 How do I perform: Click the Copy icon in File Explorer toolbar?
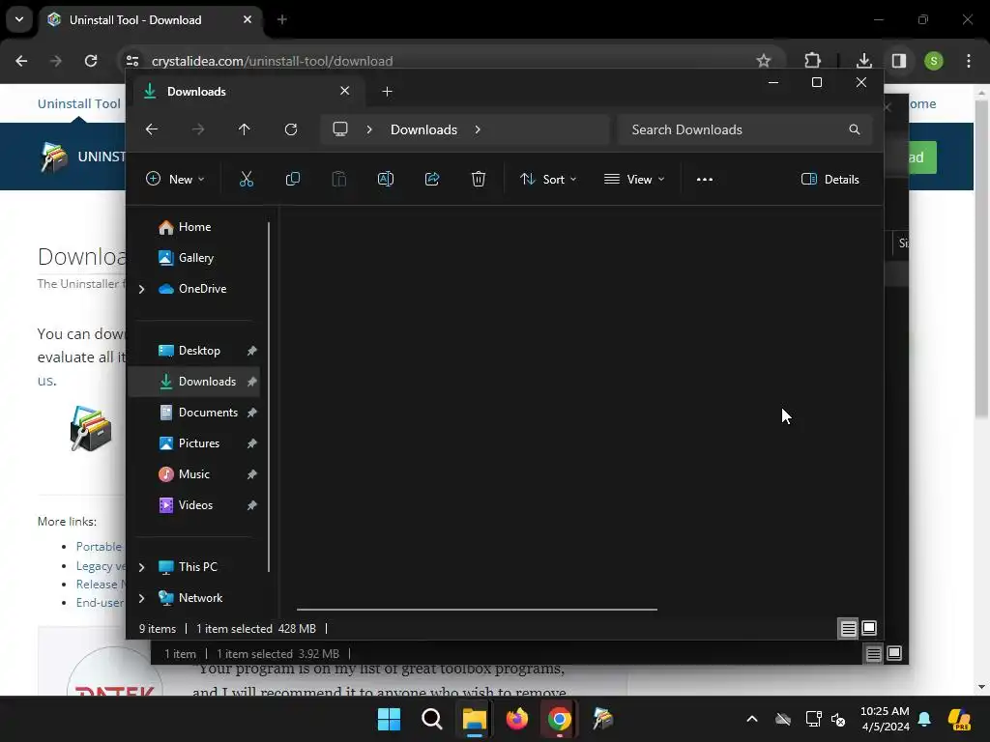(x=293, y=179)
